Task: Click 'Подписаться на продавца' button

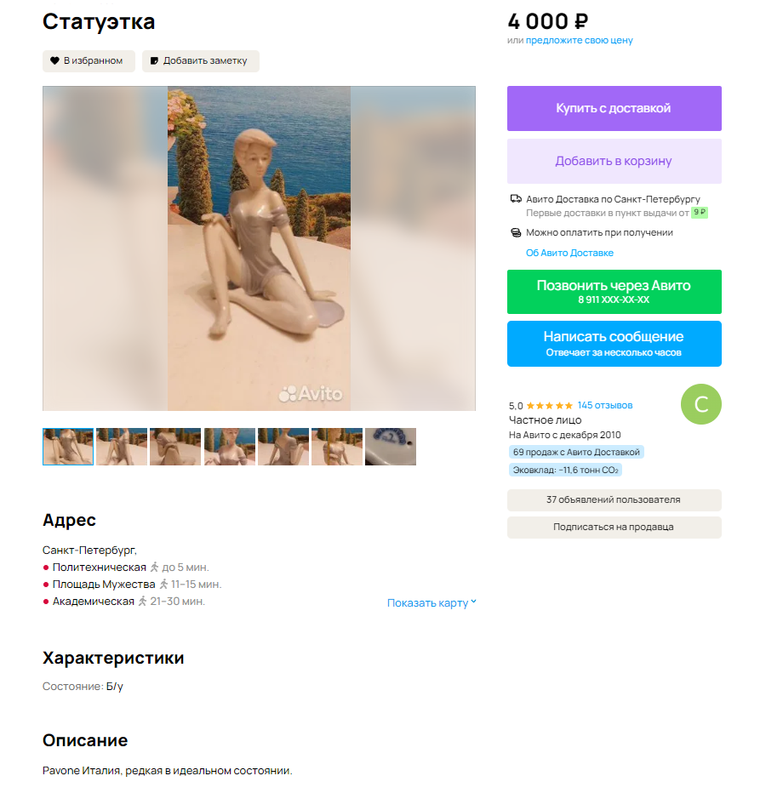Action: [x=614, y=528]
